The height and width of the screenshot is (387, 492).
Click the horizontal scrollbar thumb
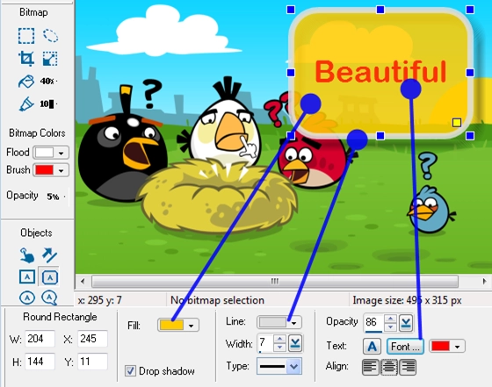[x=275, y=281]
